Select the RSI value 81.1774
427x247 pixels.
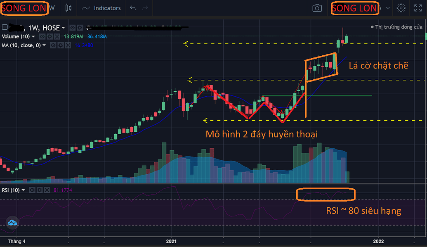pos(63,190)
